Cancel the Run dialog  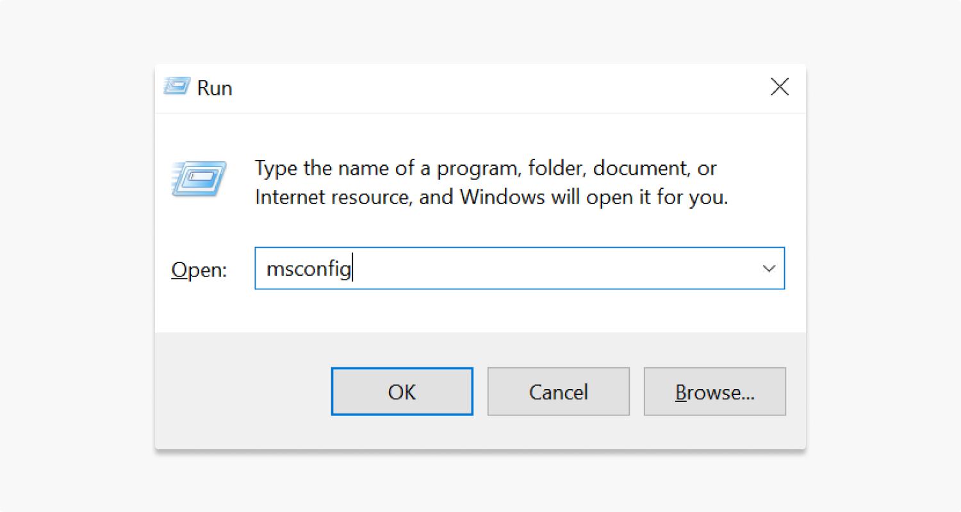click(x=558, y=391)
